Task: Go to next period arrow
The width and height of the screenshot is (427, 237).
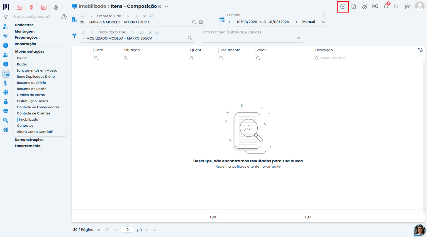Action: [x=296, y=22]
